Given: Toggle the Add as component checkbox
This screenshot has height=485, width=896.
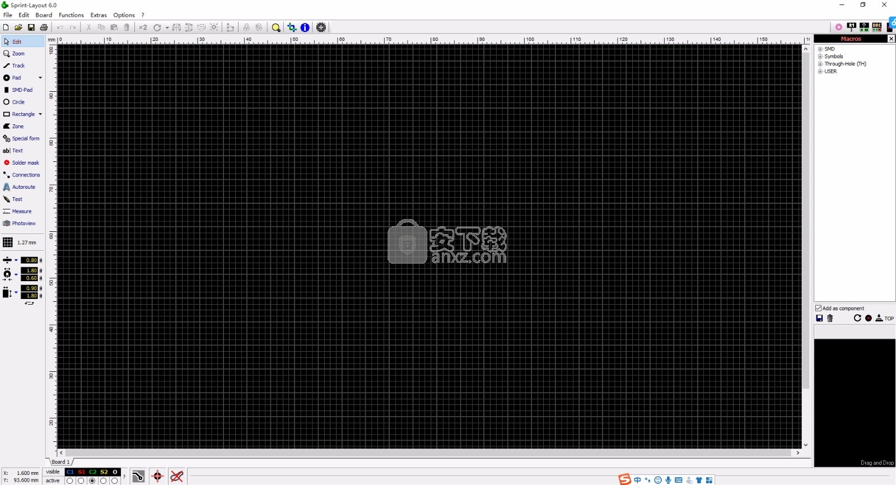Looking at the screenshot, I should click(x=819, y=308).
